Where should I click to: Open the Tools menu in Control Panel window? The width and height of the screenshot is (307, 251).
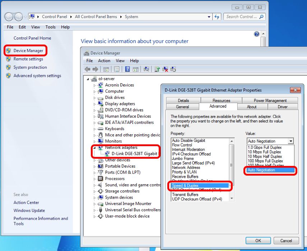click(x=51, y=27)
